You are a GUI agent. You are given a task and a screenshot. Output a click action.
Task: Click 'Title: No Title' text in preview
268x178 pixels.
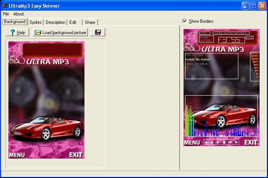(194, 55)
